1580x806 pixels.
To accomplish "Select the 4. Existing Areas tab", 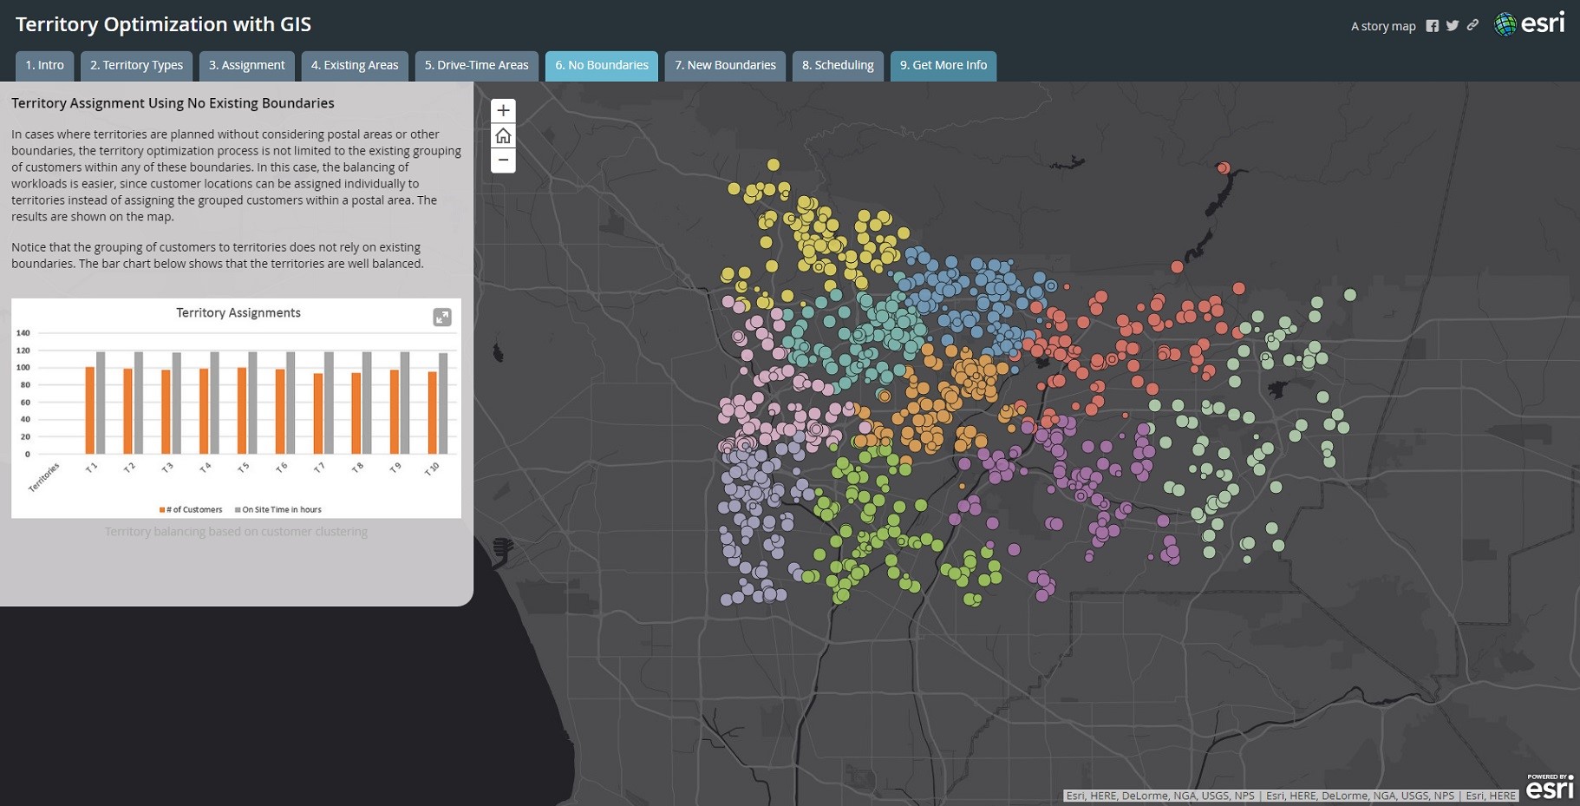I will [355, 66].
